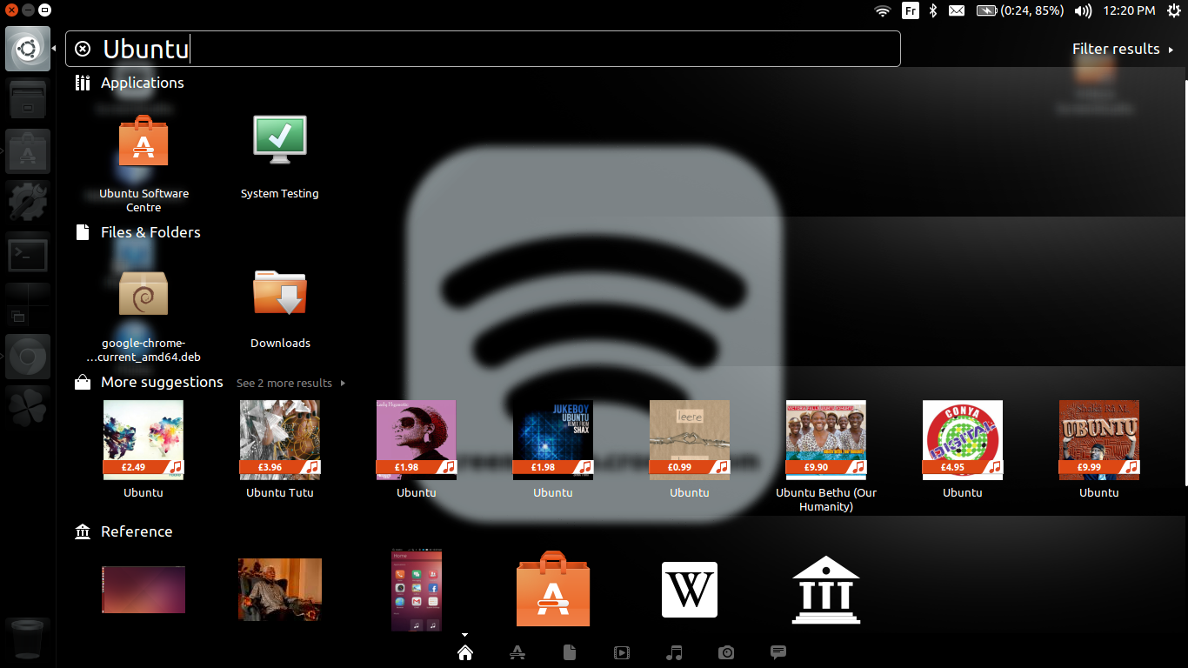Expand See 2 more results
Screen dimensions: 1188x668
(290, 383)
